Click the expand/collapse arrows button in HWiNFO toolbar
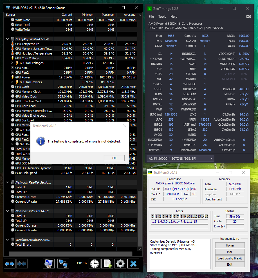This screenshot has width=258, height=278. [x=9, y=264]
